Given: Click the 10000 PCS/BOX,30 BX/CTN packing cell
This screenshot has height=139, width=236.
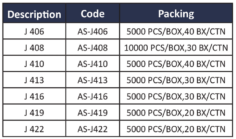Looking at the screenshot, I should point(176,48).
